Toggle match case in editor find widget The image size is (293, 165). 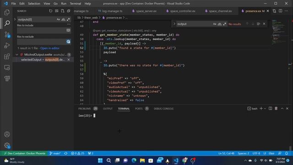coord(215,24)
